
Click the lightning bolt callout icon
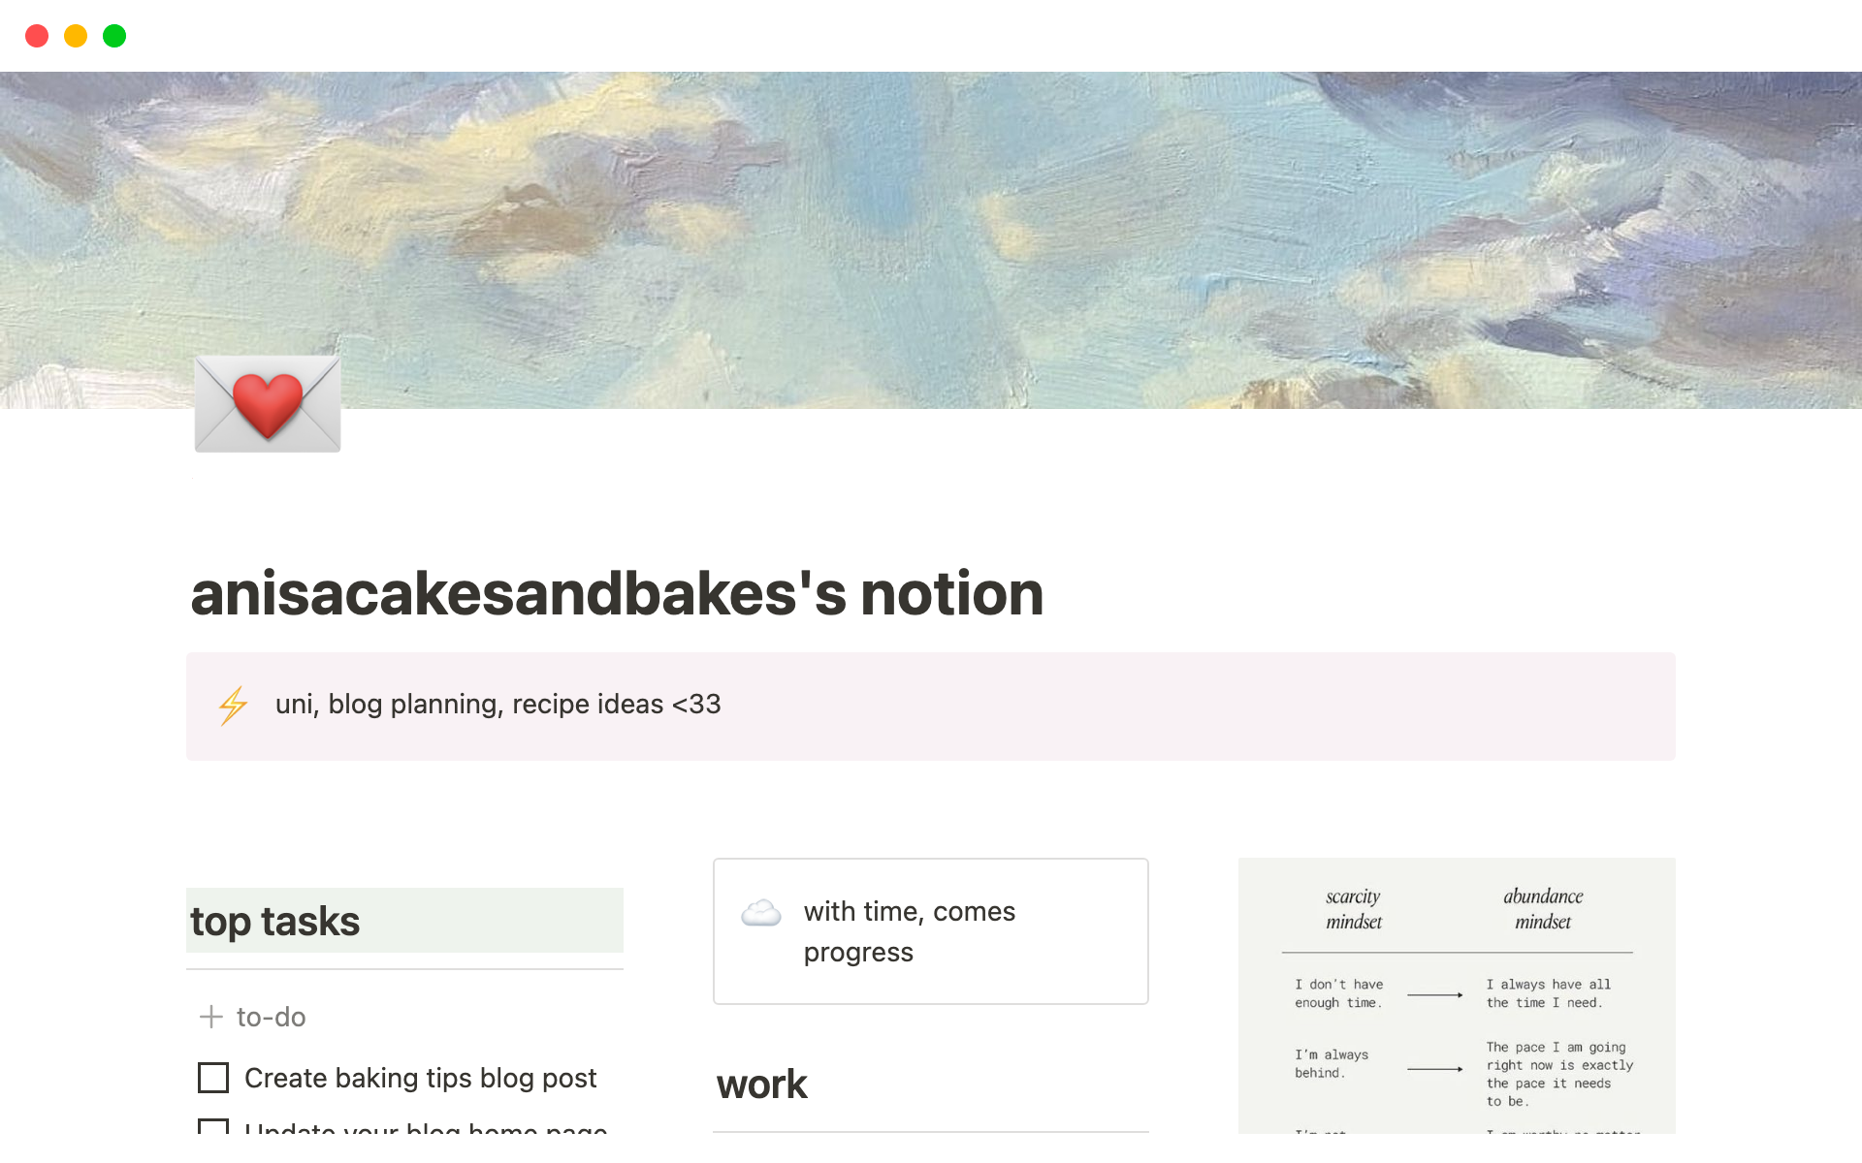[x=233, y=705]
